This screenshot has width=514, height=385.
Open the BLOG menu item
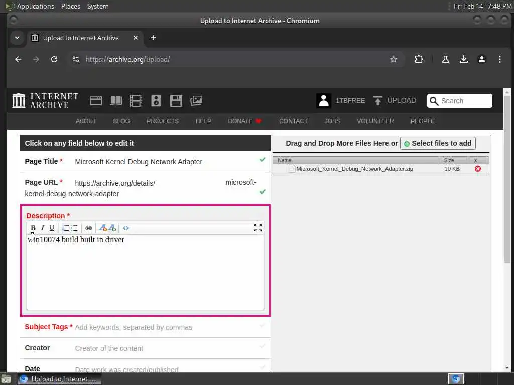121,121
